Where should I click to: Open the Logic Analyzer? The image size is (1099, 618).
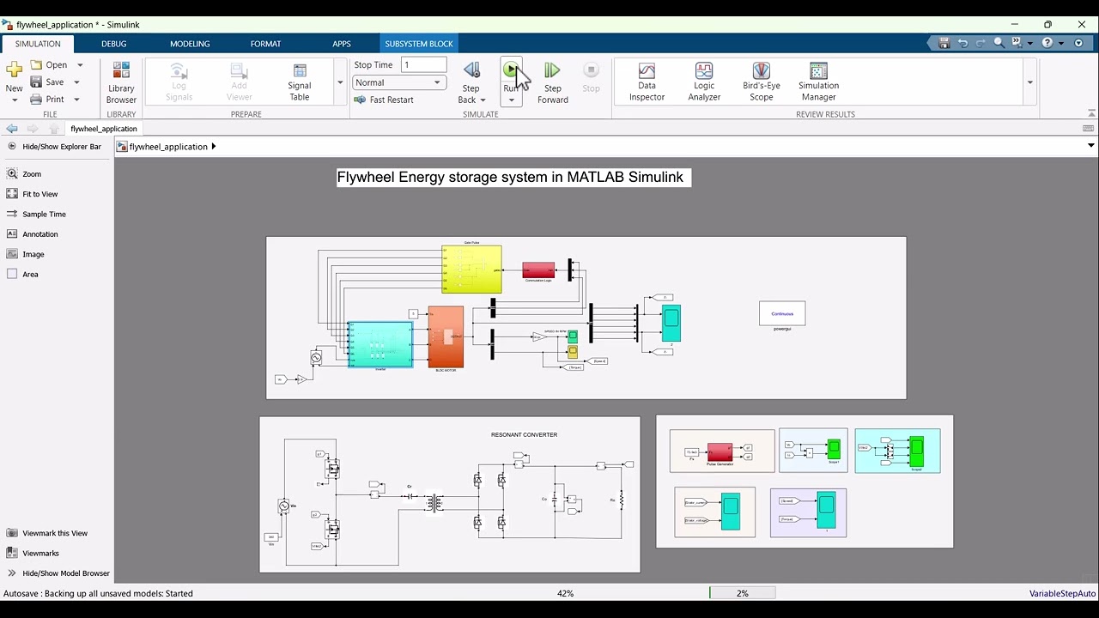[704, 82]
